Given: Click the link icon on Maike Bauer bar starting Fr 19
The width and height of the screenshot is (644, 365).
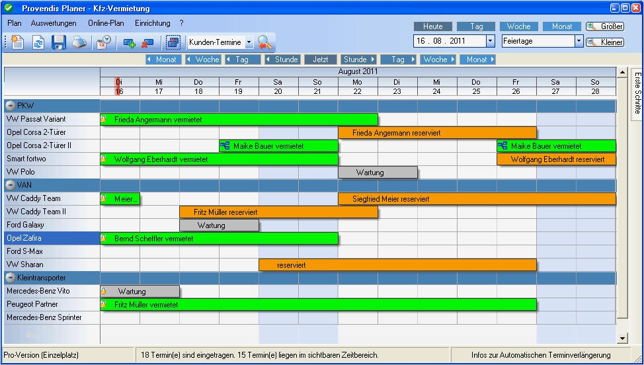Looking at the screenshot, I should [x=225, y=145].
